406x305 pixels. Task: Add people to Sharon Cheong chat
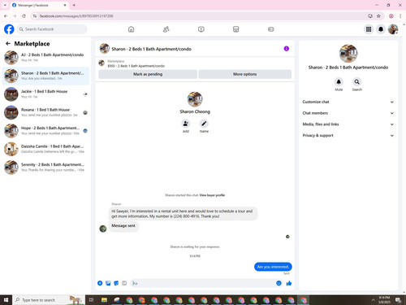coord(186,124)
